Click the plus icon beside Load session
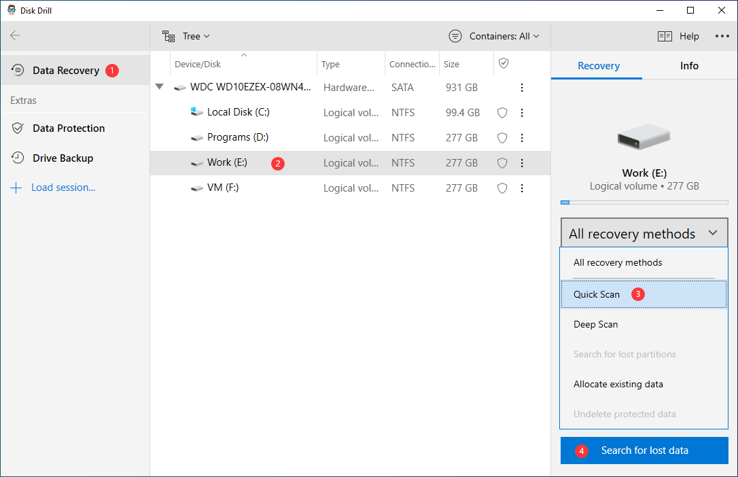 pyautogui.click(x=16, y=188)
